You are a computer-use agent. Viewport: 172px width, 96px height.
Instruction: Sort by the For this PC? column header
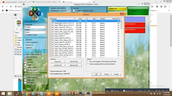pyautogui.click(x=113, y=19)
